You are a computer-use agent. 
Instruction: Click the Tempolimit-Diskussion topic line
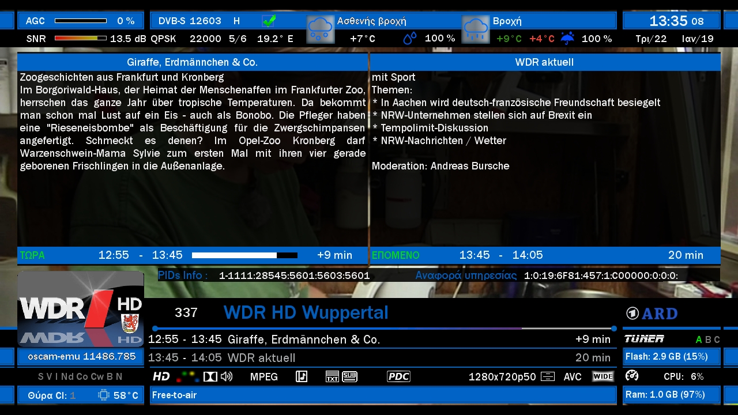pyautogui.click(x=430, y=128)
